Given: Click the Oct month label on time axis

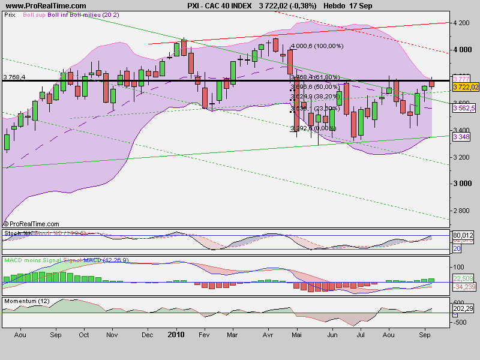Looking at the screenshot, I should coord(83,335).
